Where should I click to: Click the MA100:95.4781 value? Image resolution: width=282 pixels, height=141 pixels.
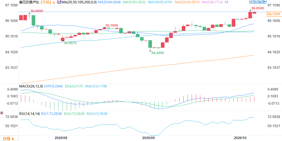160,2
